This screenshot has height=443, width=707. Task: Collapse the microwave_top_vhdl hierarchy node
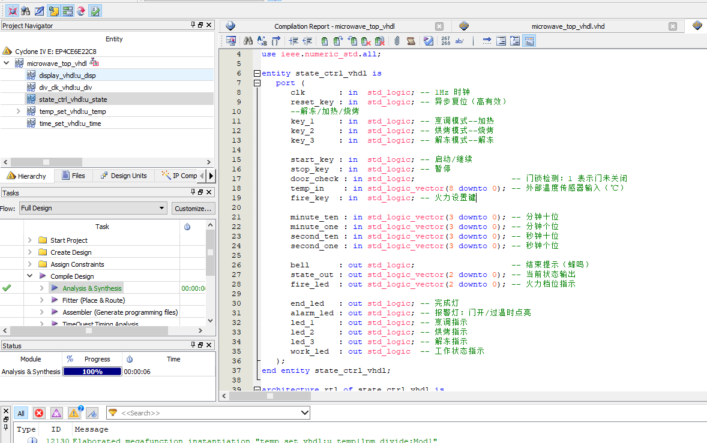pyautogui.click(x=7, y=63)
